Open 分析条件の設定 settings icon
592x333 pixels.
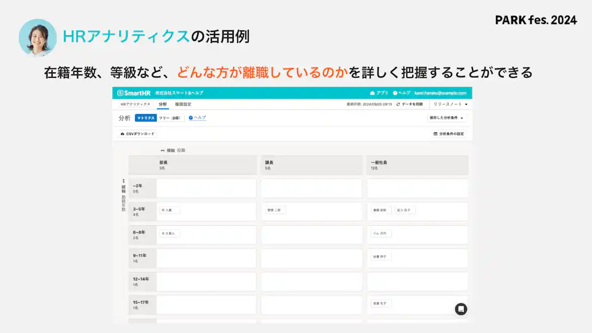tap(435, 133)
